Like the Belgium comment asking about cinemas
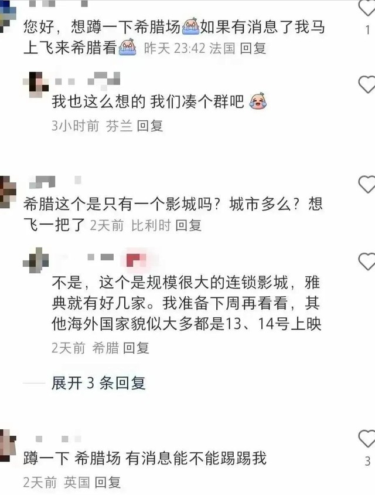This screenshot has height=495, width=375. 367,184
